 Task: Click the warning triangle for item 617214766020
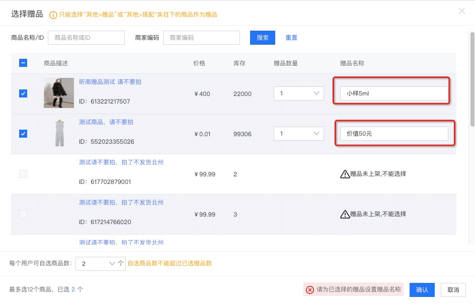tap(345, 215)
